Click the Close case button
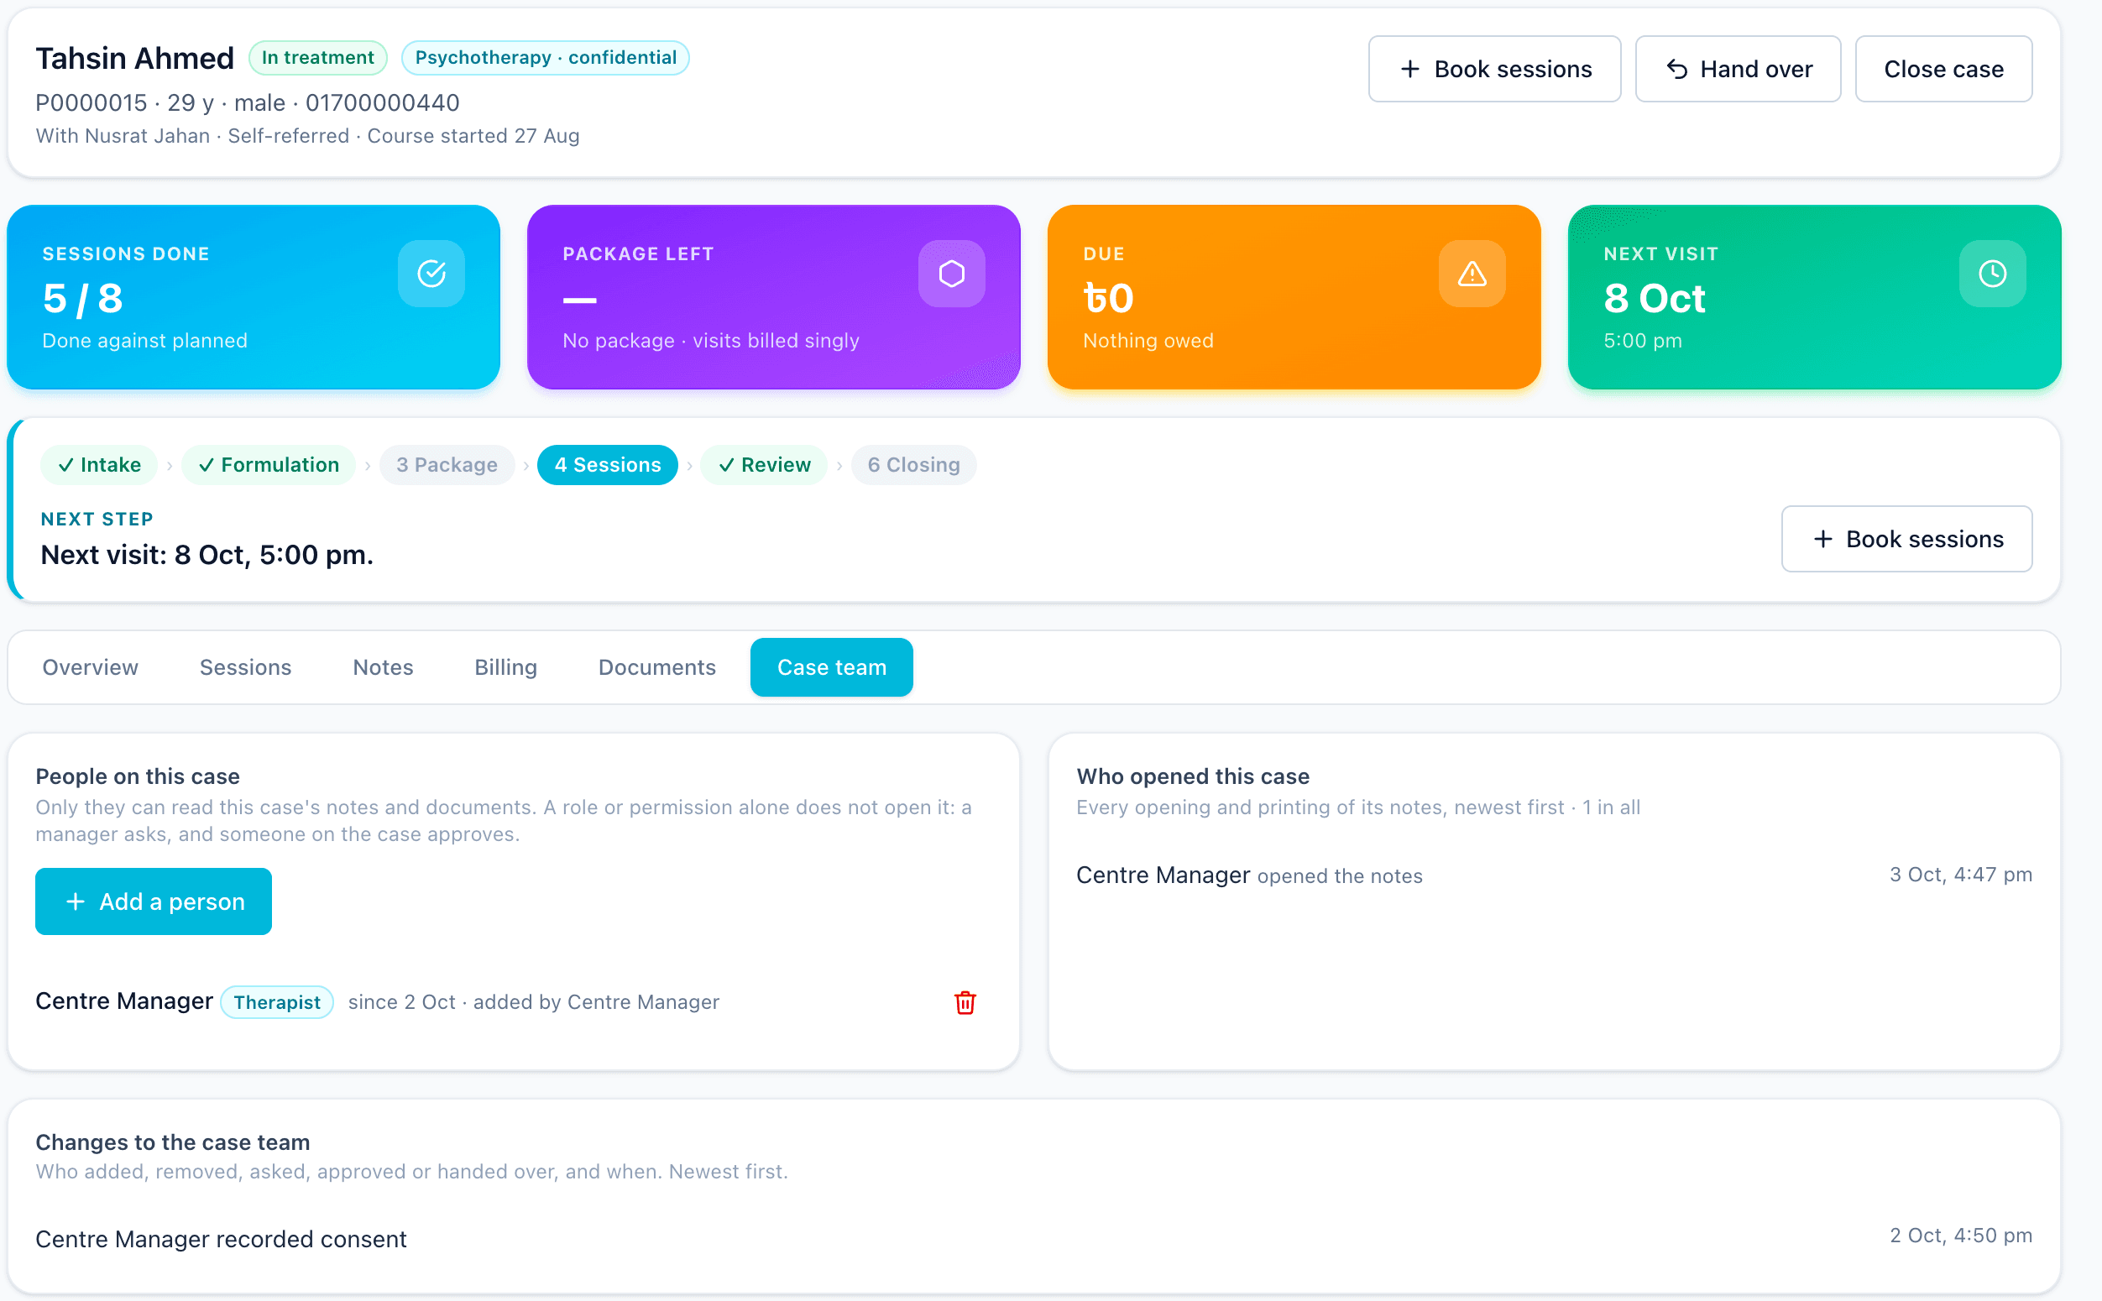This screenshot has width=2102, height=1301. (1943, 69)
